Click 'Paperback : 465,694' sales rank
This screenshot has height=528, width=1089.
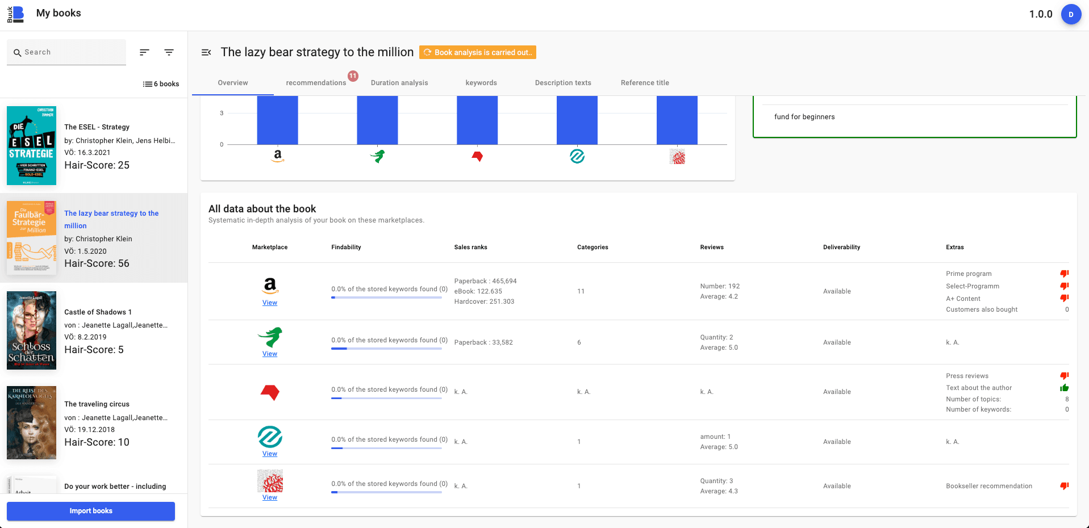pyautogui.click(x=486, y=281)
